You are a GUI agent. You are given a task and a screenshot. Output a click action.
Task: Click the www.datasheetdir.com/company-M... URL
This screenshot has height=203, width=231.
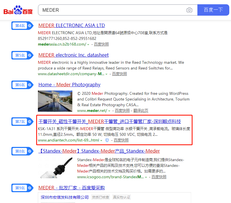click(x=71, y=74)
